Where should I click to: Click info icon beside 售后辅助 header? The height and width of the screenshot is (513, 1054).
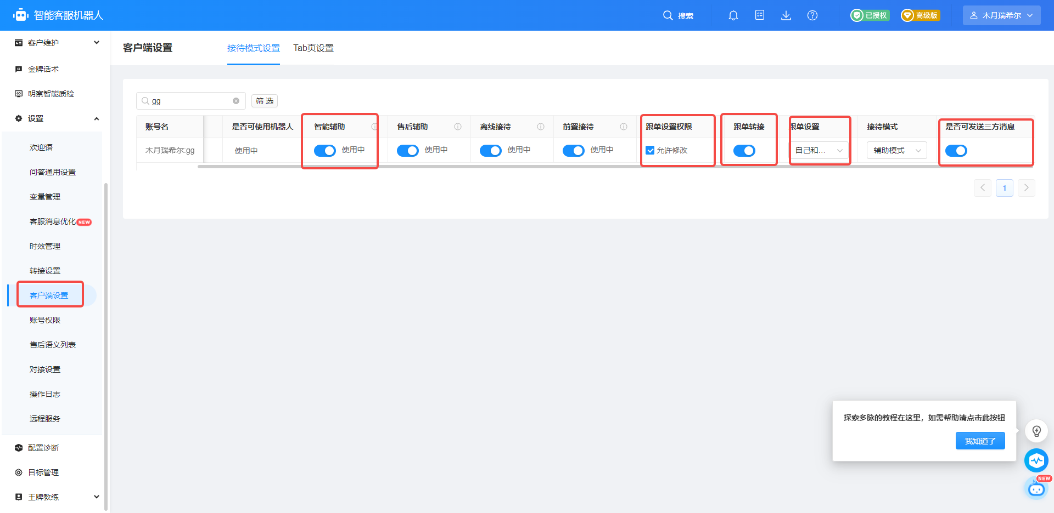coord(458,127)
